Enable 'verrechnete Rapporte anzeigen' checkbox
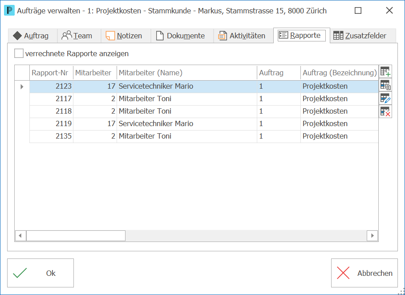Screen dimensions: 405x295 click(x=19, y=53)
